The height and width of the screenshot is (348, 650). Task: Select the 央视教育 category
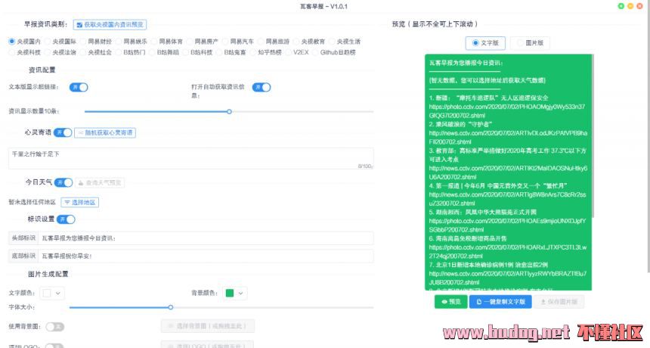[310, 42]
